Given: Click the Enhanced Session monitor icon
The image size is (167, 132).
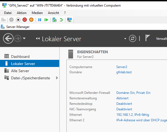Looking at the screenshot, I should pyautogui.click(x=69, y=20).
